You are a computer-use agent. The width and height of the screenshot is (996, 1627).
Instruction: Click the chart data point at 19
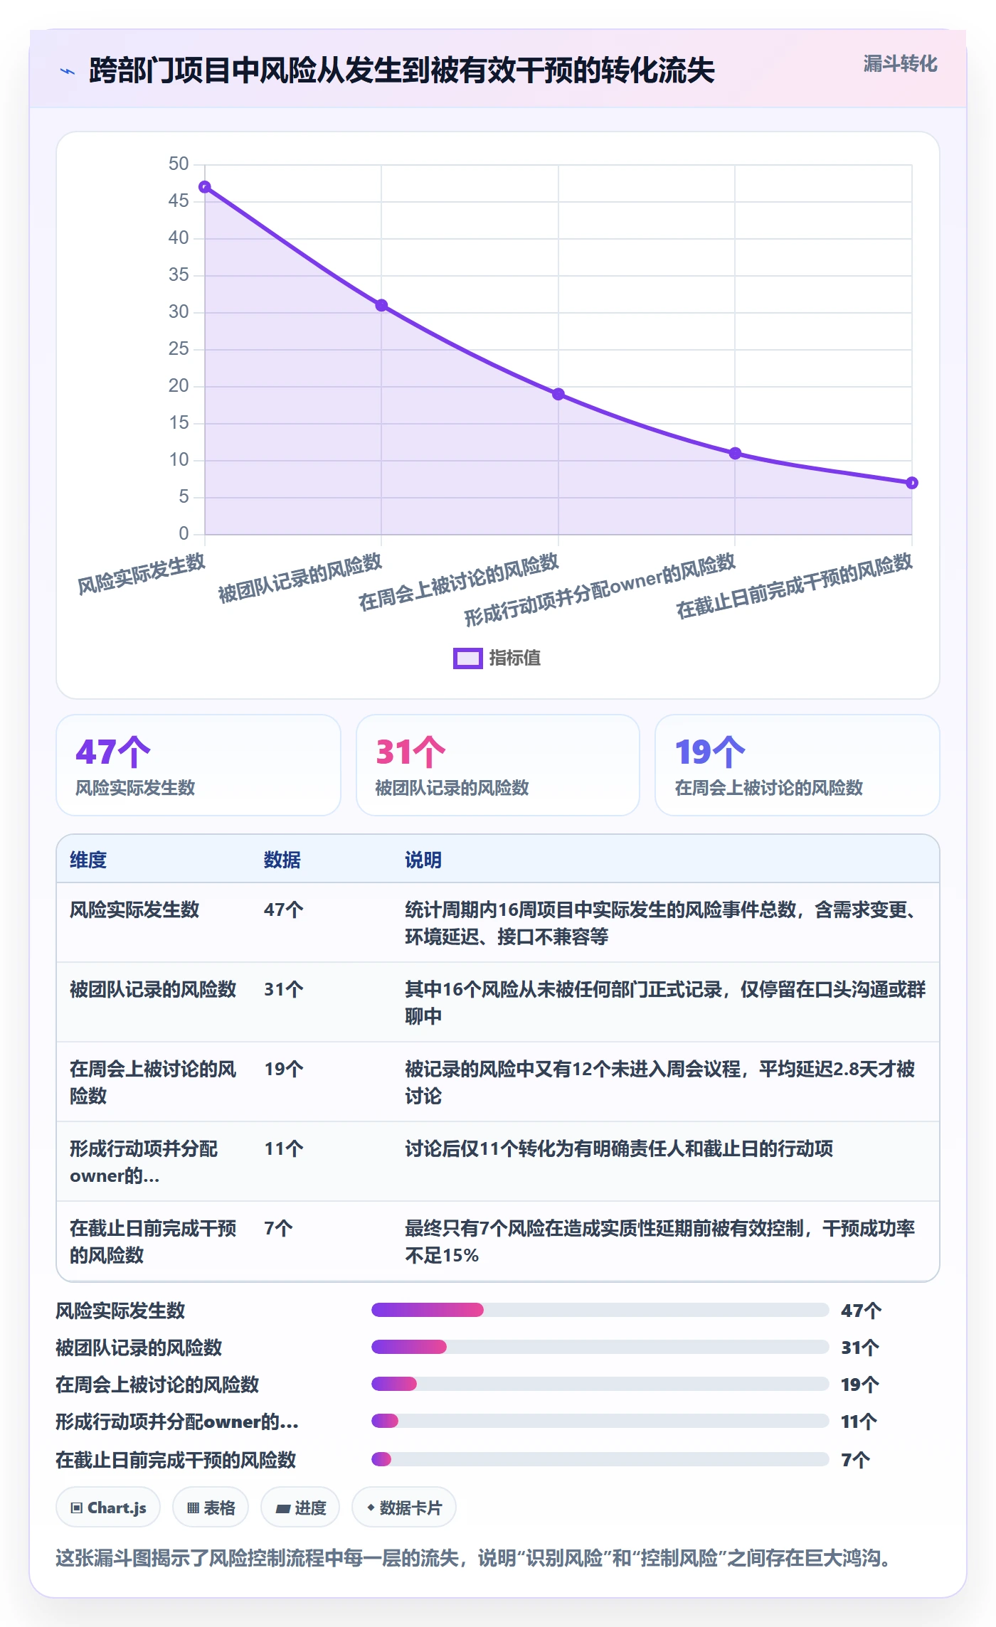coord(558,394)
